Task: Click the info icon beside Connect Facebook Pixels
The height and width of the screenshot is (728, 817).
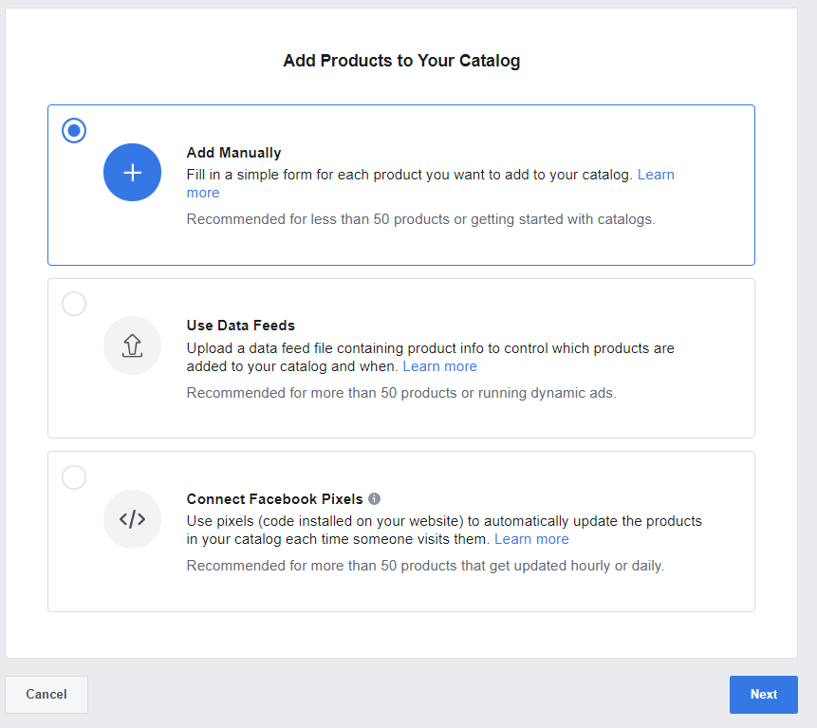Action: coord(375,499)
